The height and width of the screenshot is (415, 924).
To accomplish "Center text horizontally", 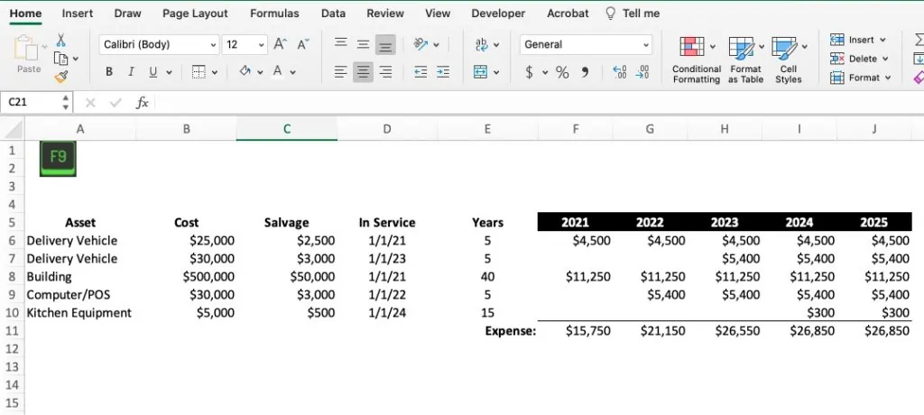I will 363,72.
